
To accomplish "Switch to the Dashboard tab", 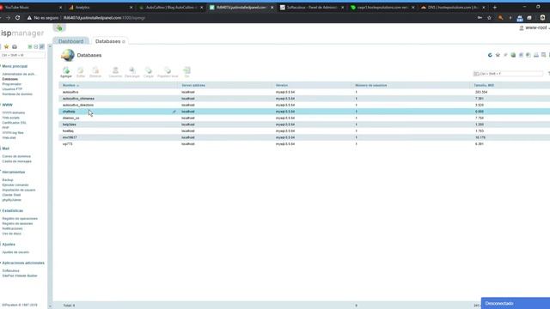I will pyautogui.click(x=70, y=41).
